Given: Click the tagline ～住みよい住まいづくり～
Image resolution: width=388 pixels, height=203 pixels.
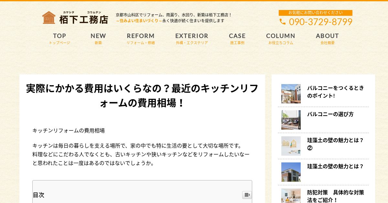Looking at the screenshot, I should pos(139,21).
